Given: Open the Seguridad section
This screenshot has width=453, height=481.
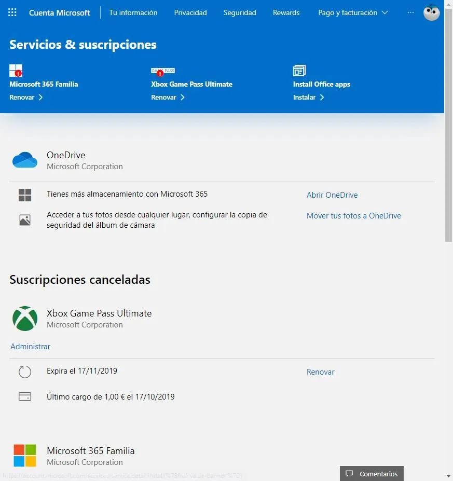Looking at the screenshot, I should pos(240,12).
